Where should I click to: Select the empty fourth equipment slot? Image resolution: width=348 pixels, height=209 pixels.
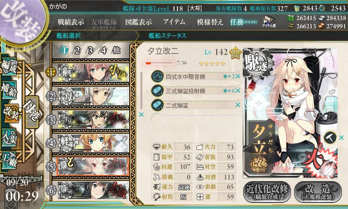point(193,119)
